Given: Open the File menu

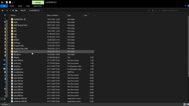Looking at the screenshot, I should point(4,6).
